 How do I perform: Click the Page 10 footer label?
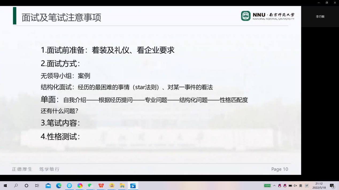pos(280,169)
